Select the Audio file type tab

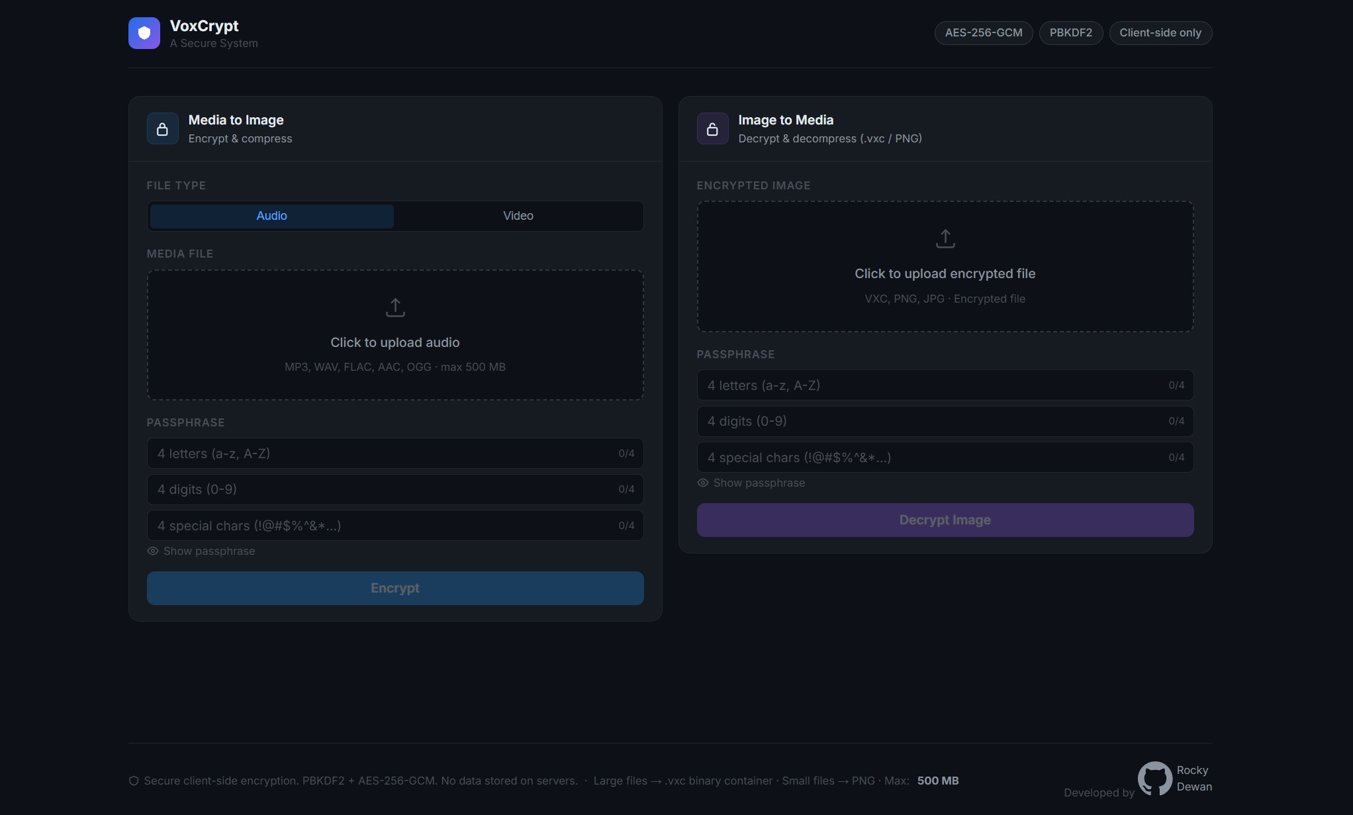click(x=271, y=216)
